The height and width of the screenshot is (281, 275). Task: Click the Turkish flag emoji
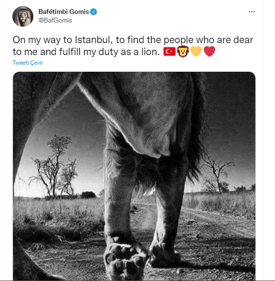169,52
